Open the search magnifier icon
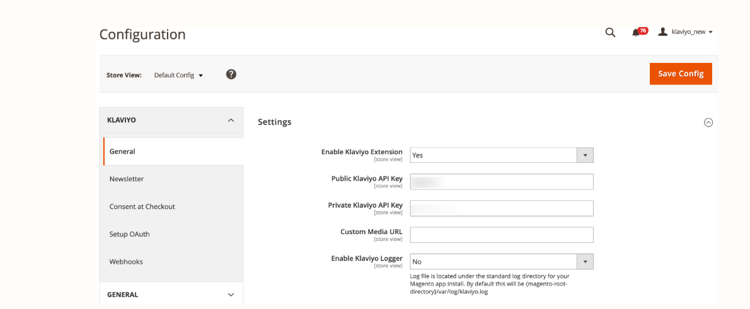 [610, 33]
